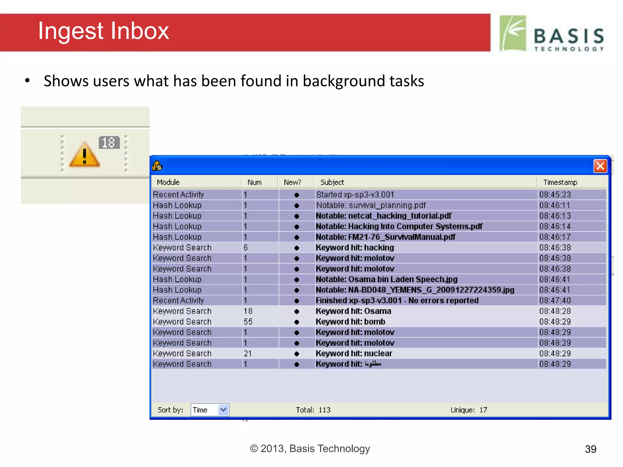
Task: Click the Basis Technology logo
Action: pos(552,34)
